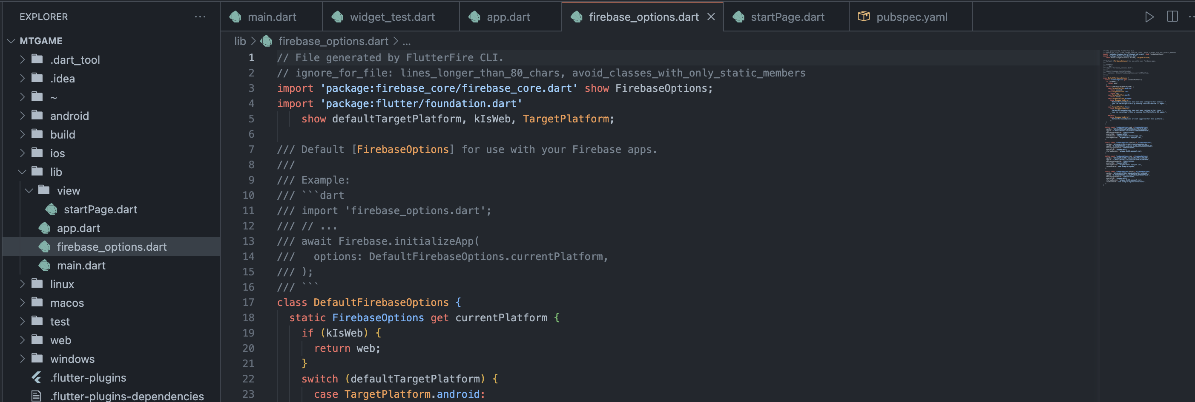
Task: Click the Dart icon on app.dart tab
Action: click(x=474, y=17)
